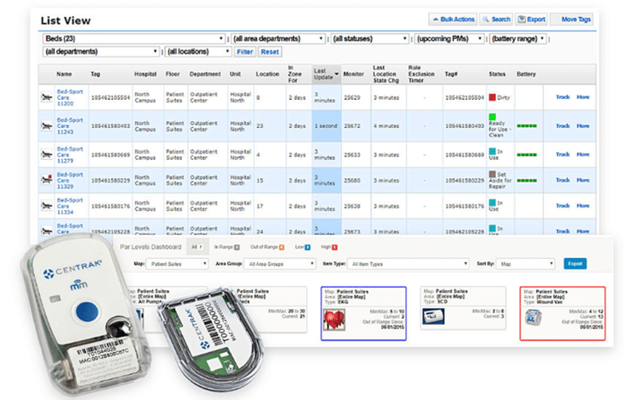Viewport: 632px width, 400px height.
Task: Click More for Bed-Sport Care 11329
Action: pos(583,180)
